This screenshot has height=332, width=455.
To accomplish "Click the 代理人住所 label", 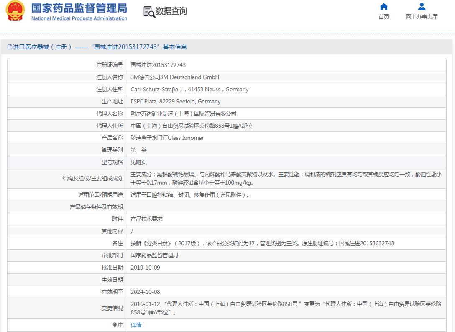I will point(110,126).
